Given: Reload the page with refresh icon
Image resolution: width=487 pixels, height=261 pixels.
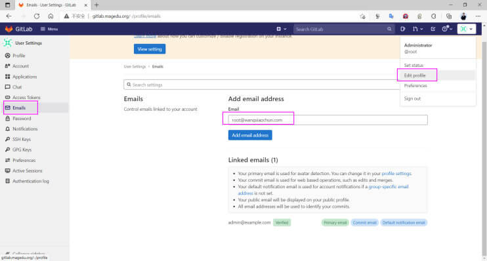Looking at the screenshot, I should (x=37, y=16).
